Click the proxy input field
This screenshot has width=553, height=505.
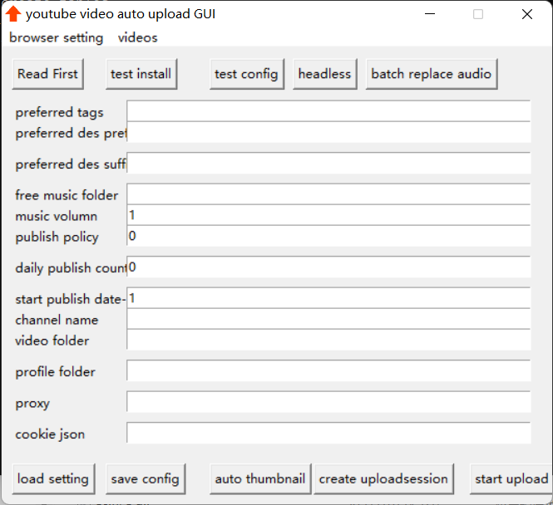coord(328,401)
